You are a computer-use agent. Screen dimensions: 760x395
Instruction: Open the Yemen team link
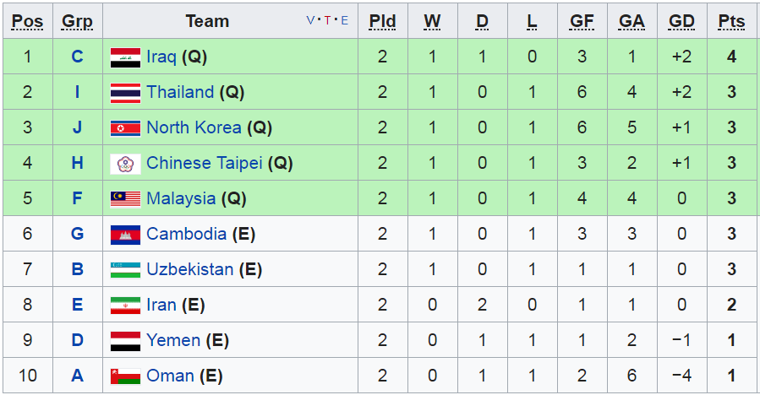pos(173,340)
